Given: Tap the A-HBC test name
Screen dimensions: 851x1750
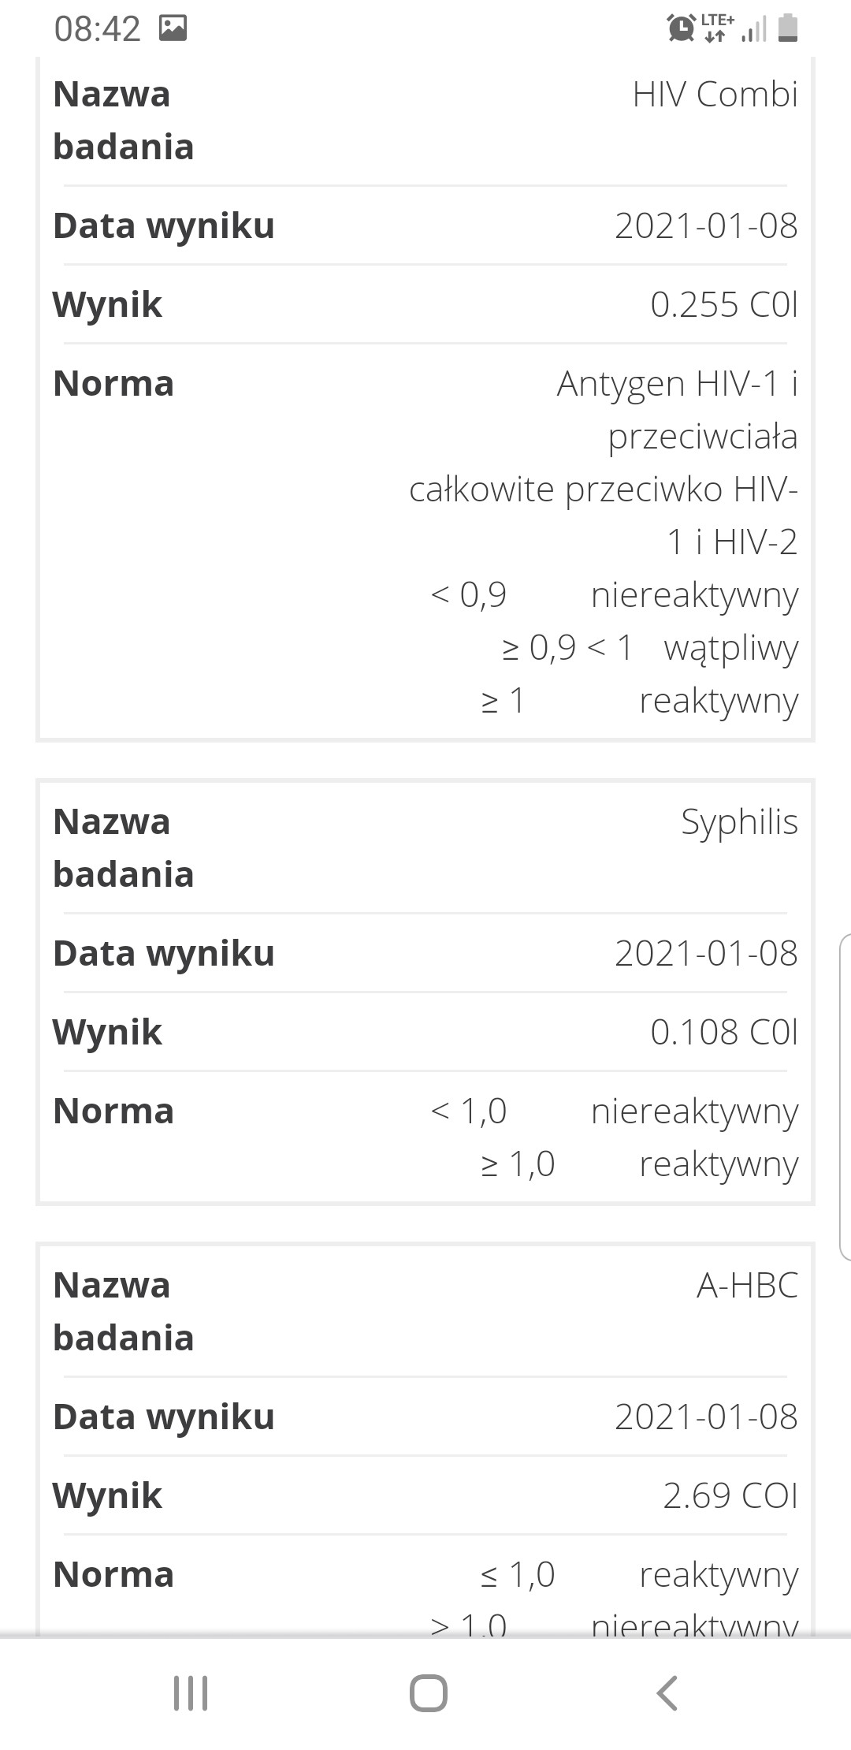Looking at the screenshot, I should click(747, 1286).
